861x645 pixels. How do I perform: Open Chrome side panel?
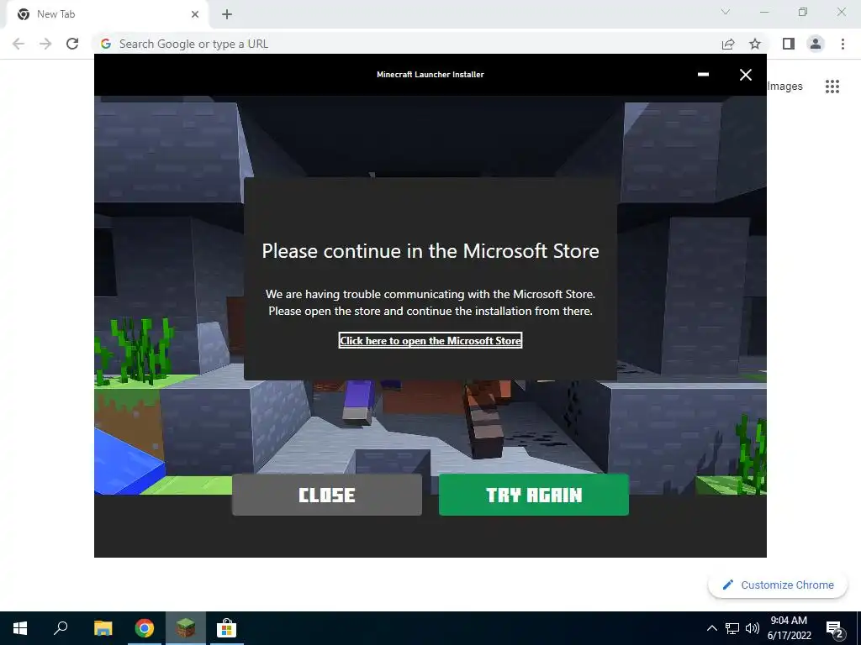click(789, 44)
